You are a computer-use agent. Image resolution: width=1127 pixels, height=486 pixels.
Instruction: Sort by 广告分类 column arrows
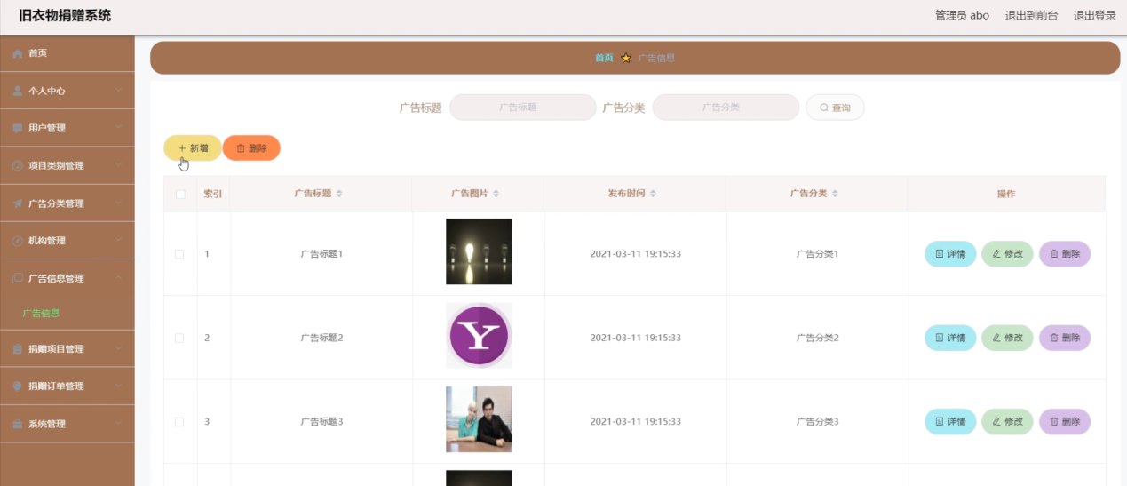(836, 194)
